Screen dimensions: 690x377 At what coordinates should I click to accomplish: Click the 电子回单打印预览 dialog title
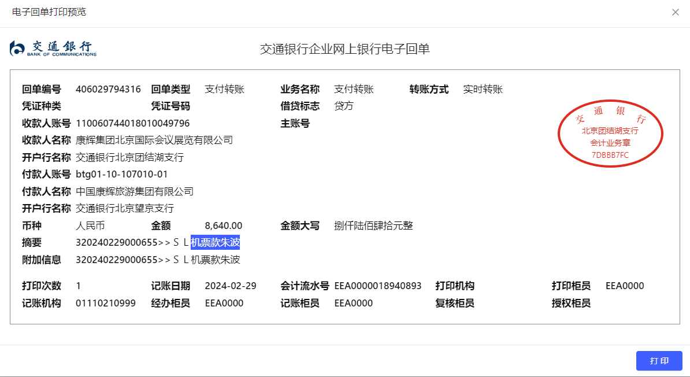point(49,12)
